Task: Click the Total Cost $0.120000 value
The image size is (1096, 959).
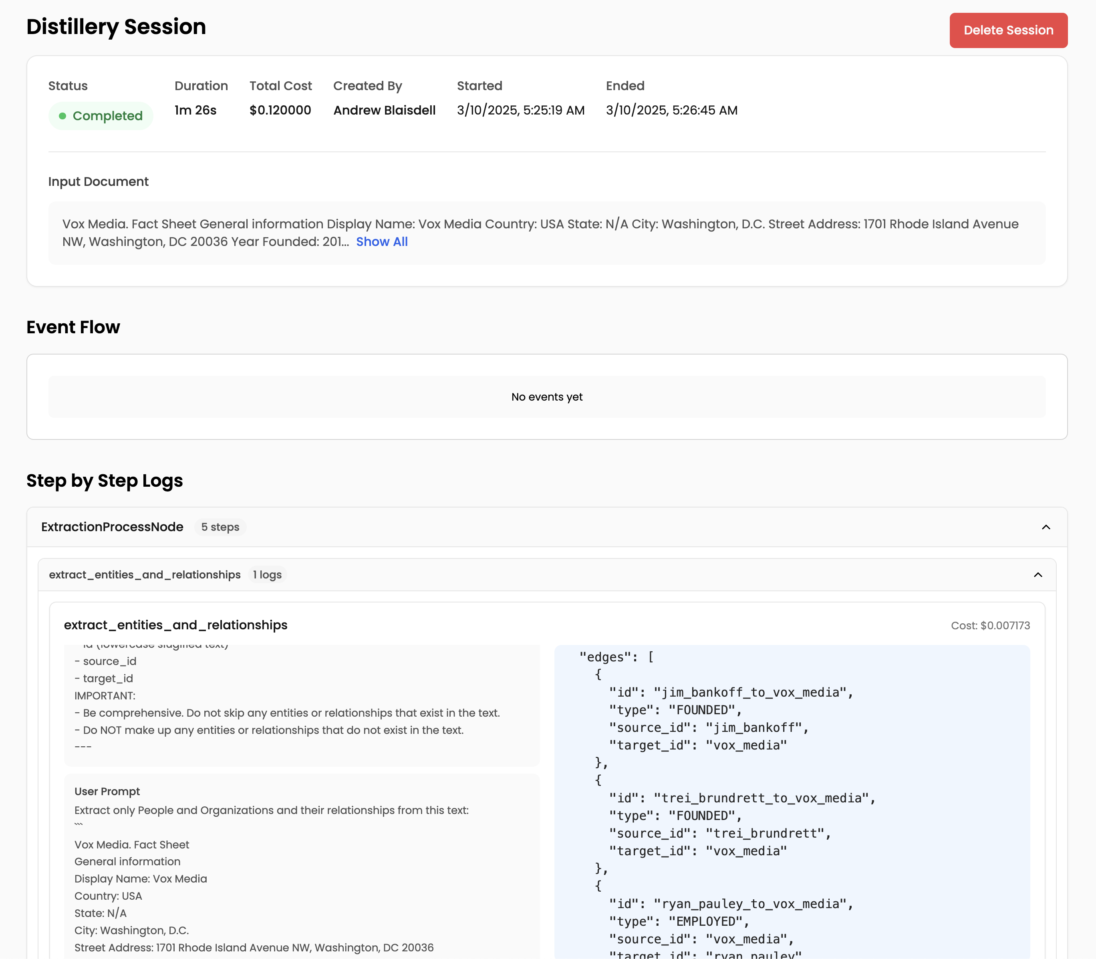Action: (280, 110)
